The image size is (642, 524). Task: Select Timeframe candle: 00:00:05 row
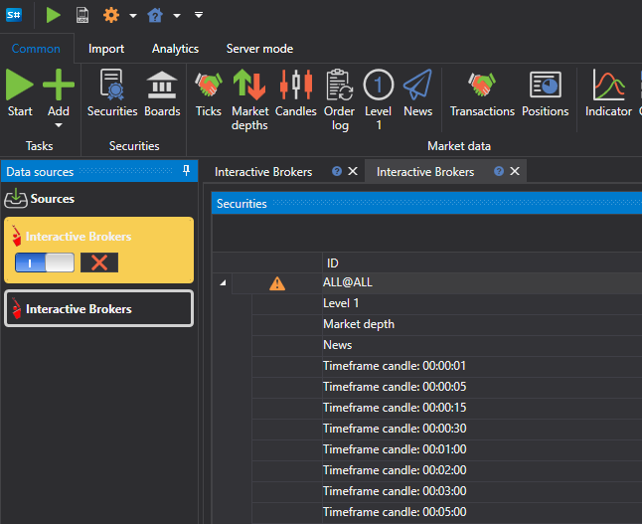pyautogui.click(x=446, y=387)
